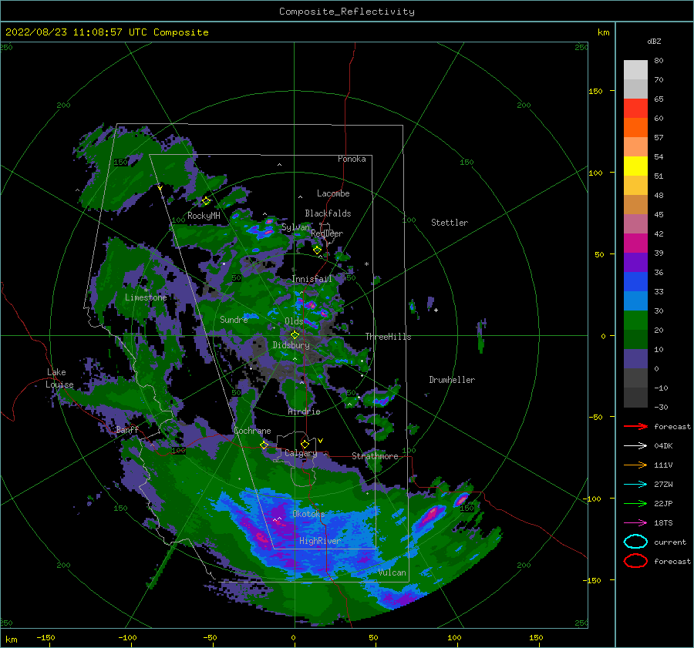Viewport: 694px width, 648px height.
Task: Click the RockyMH label
Action: coord(204,216)
